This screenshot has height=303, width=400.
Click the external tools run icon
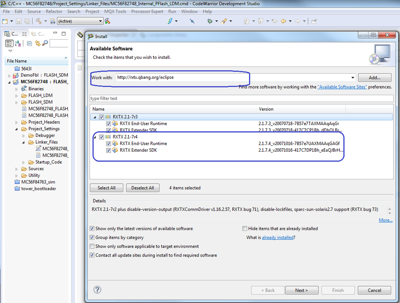[224, 21]
